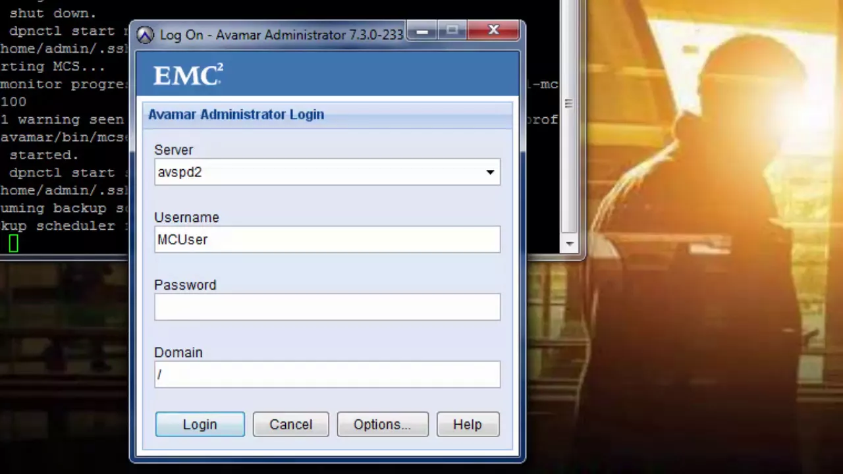Click '1 warning seen' text in terminal

point(62,120)
